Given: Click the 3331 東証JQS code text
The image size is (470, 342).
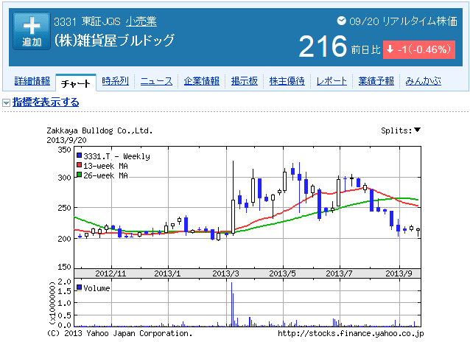Looking at the screenshot, I should (x=87, y=21).
